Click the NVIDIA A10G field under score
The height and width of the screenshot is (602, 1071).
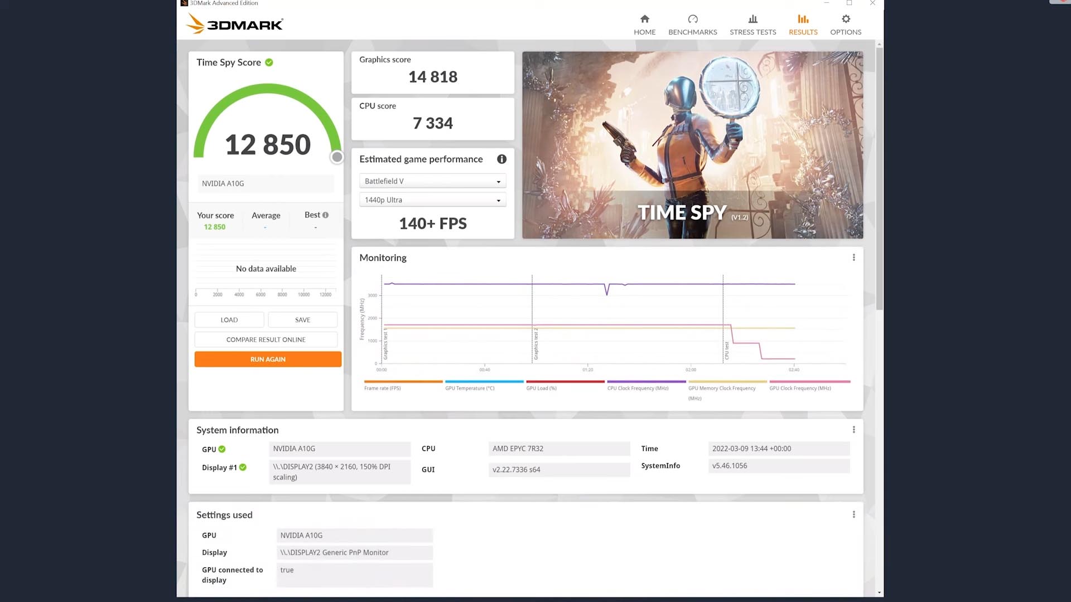coord(266,183)
